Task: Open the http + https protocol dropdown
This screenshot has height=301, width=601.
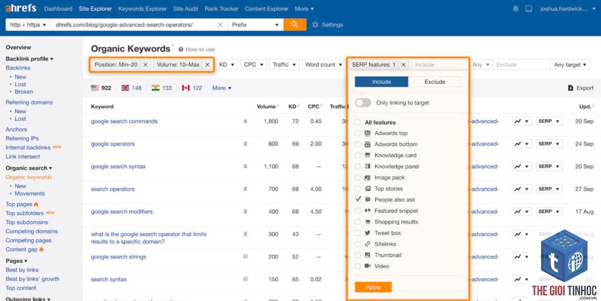Action: pyautogui.click(x=28, y=25)
